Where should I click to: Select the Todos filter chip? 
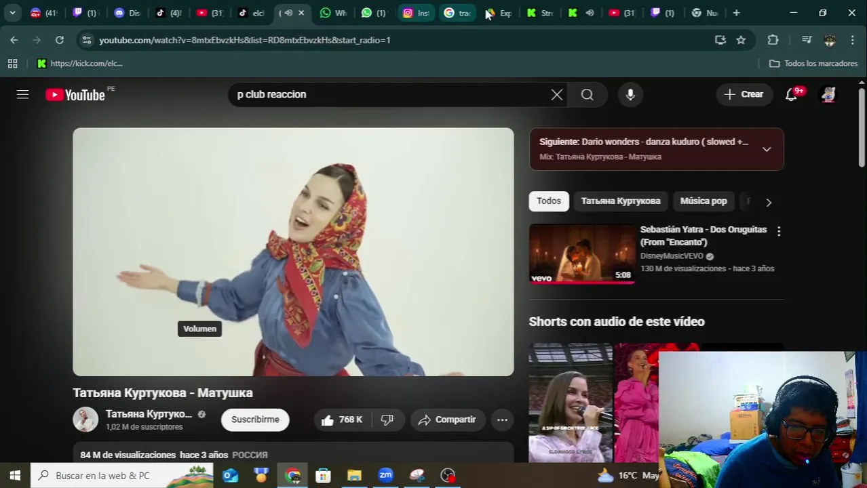coord(549,201)
